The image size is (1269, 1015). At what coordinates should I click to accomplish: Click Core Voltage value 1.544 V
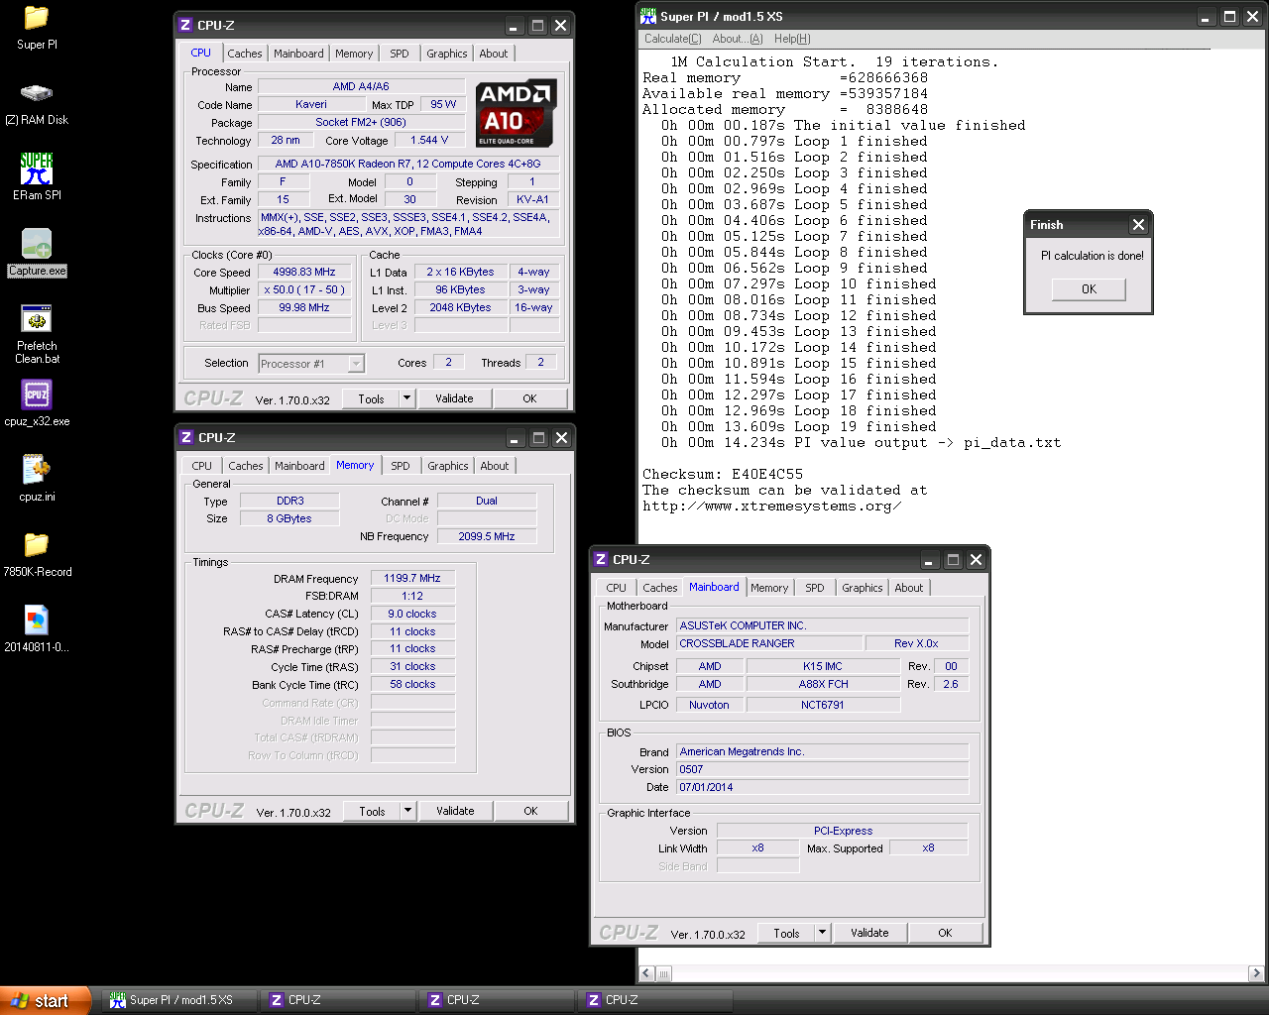tap(429, 140)
